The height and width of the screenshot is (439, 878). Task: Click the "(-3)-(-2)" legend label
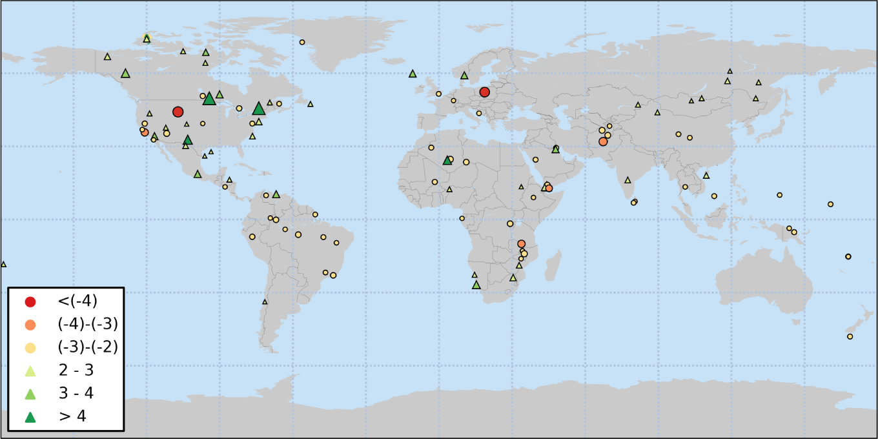click(88, 347)
